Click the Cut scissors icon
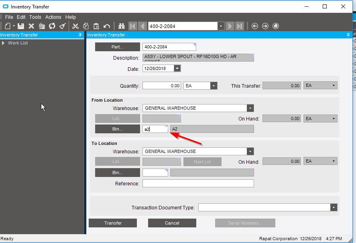 75,26
